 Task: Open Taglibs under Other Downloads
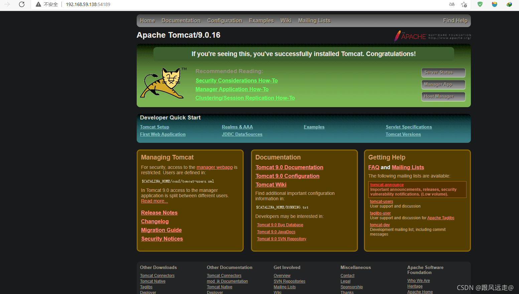click(x=146, y=287)
